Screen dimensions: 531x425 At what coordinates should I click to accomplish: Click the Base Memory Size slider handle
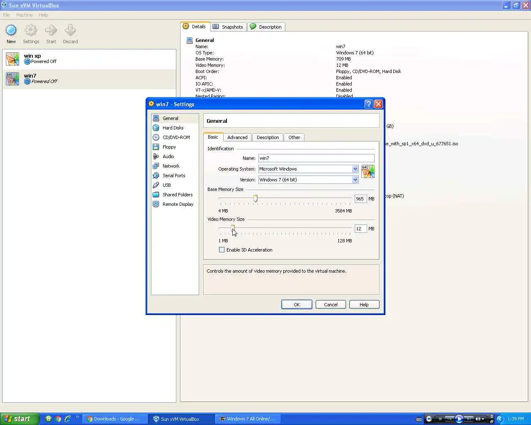coord(256,199)
